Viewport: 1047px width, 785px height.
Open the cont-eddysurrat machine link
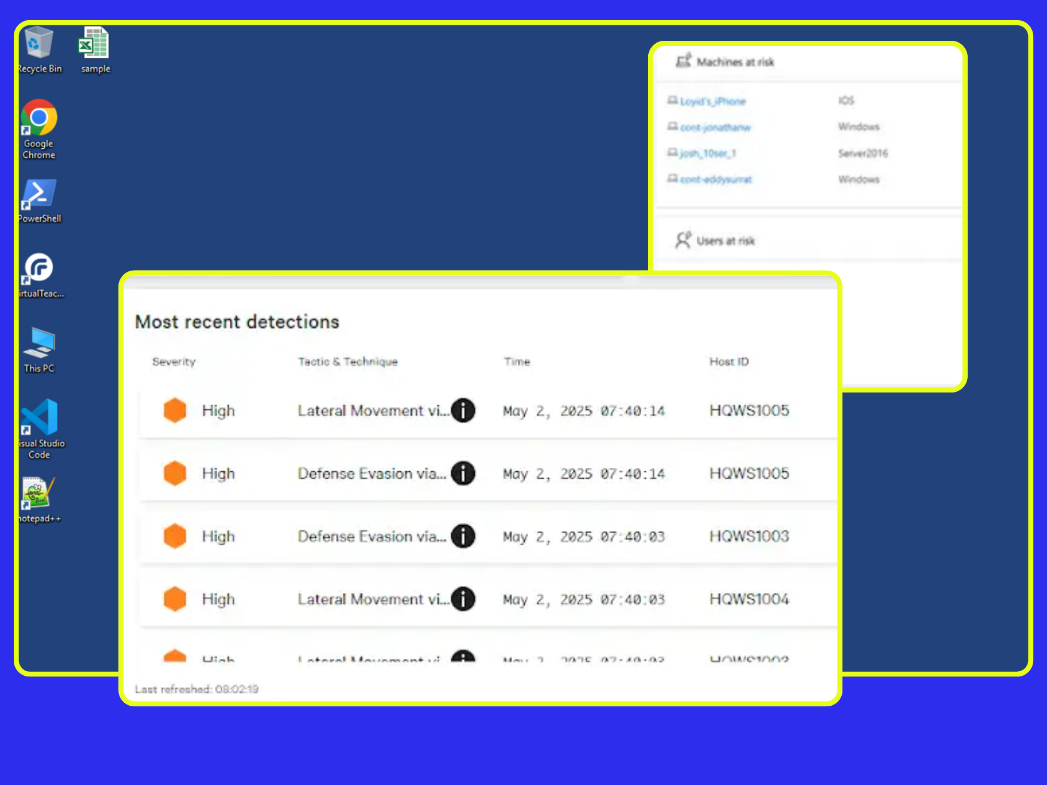pyautogui.click(x=716, y=179)
